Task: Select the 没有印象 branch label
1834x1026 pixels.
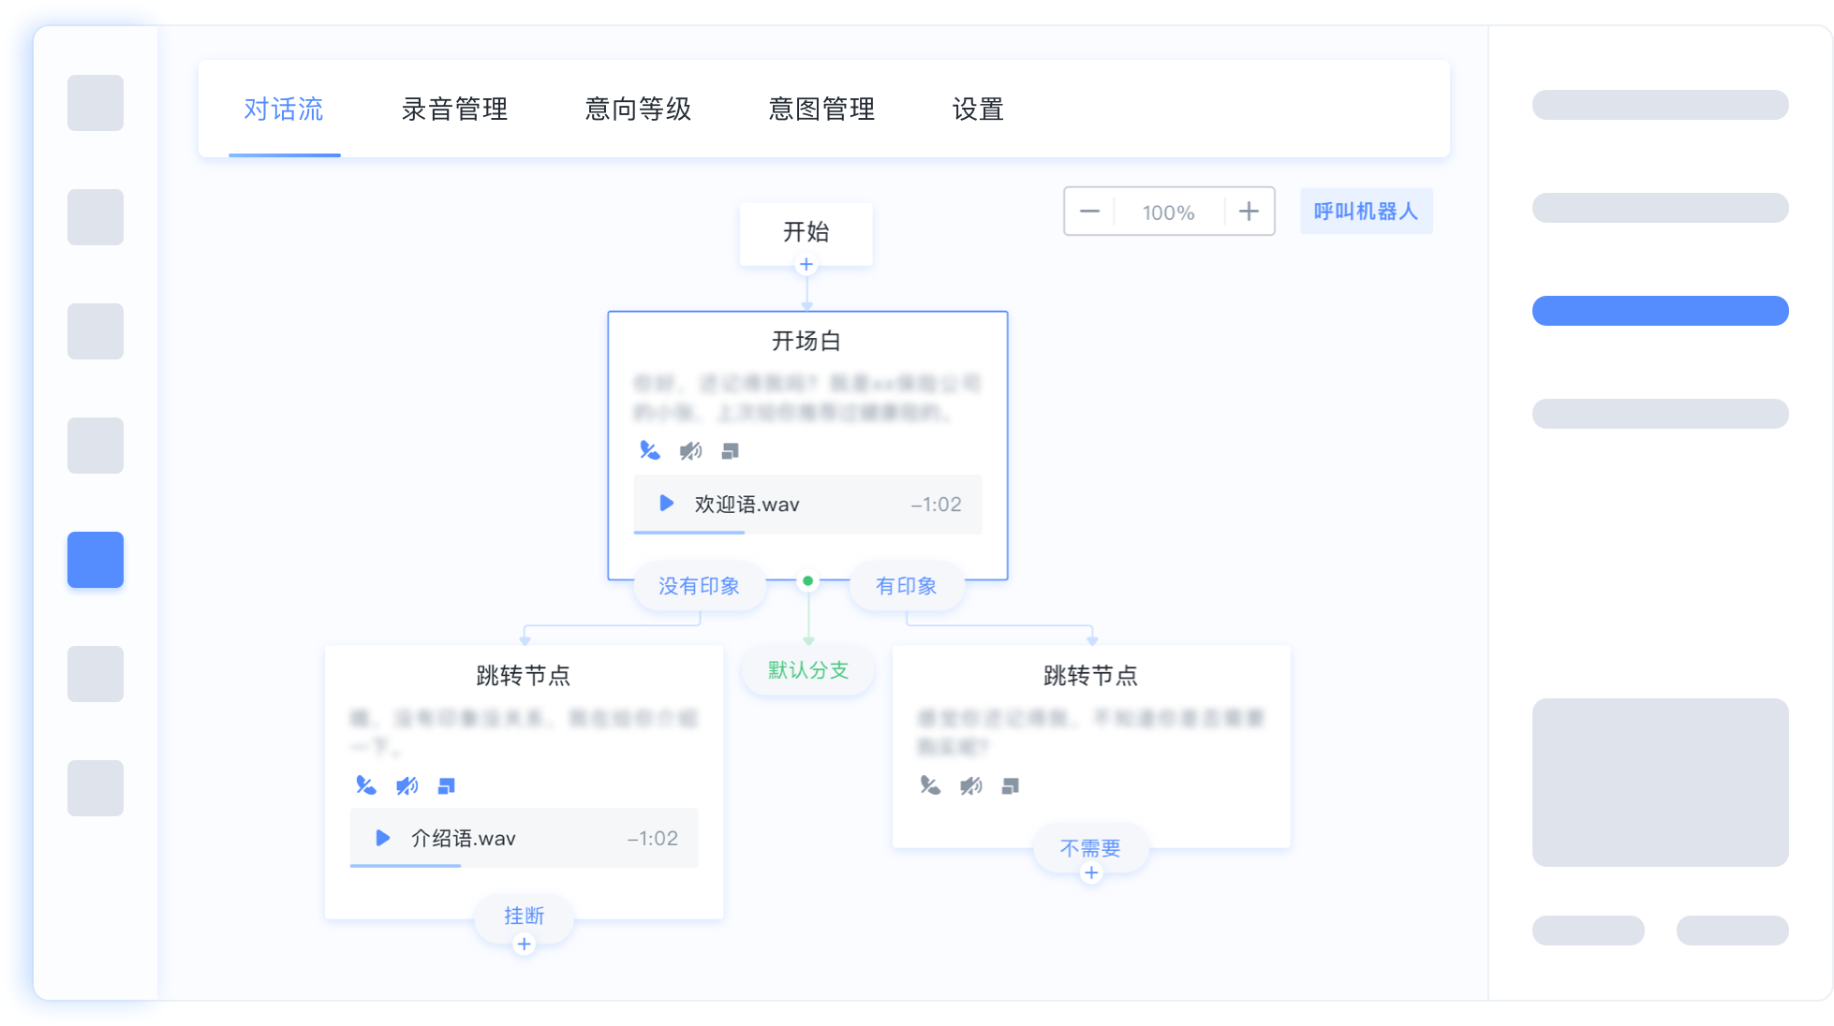Action: (699, 586)
